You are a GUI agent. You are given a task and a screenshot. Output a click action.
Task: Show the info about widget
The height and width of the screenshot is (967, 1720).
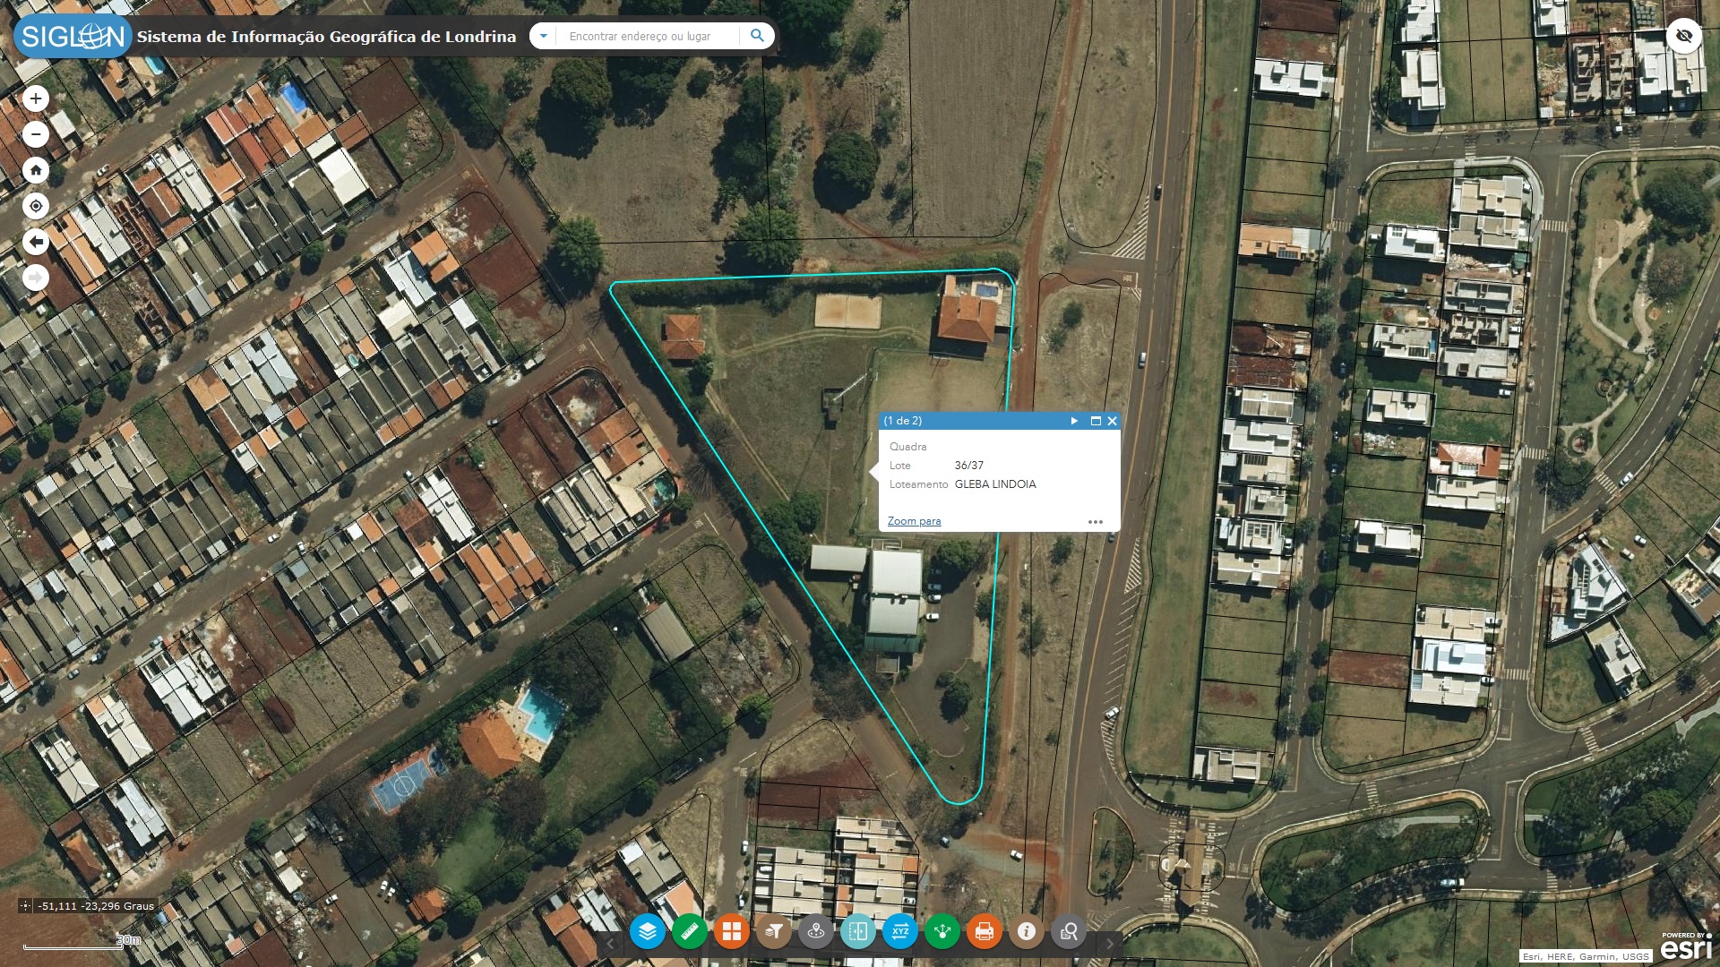coord(1027,932)
